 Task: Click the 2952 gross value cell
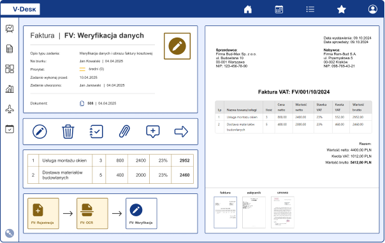pyautogui.click(x=182, y=160)
